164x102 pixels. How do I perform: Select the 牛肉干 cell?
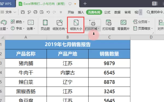point(26,73)
